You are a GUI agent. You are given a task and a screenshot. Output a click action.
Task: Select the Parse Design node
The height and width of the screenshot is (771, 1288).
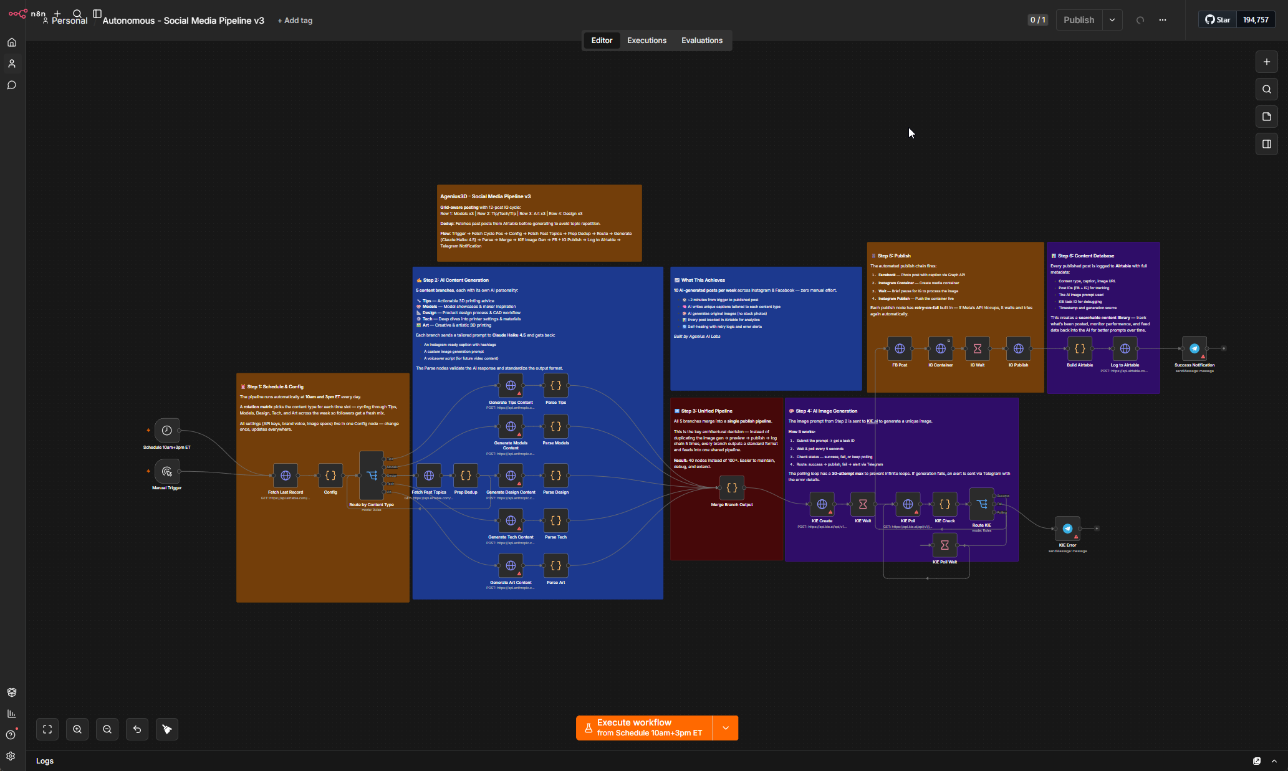click(x=555, y=476)
